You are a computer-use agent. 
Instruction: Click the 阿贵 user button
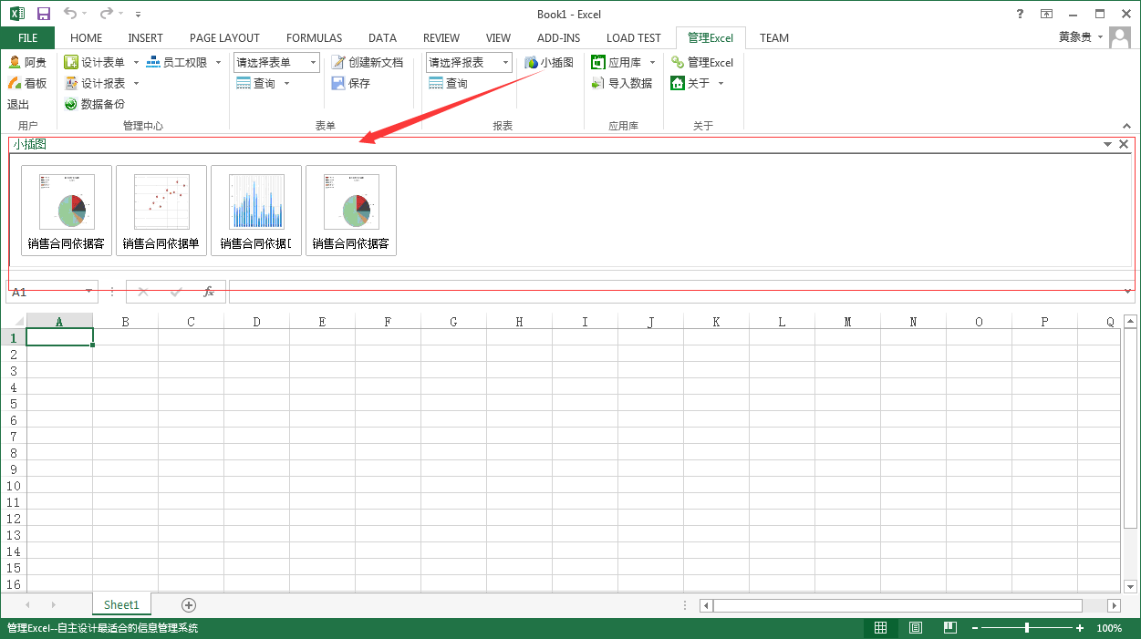coord(27,63)
